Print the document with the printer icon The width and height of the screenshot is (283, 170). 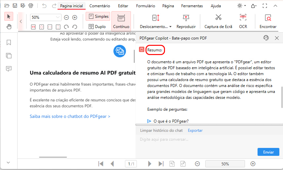31,6
